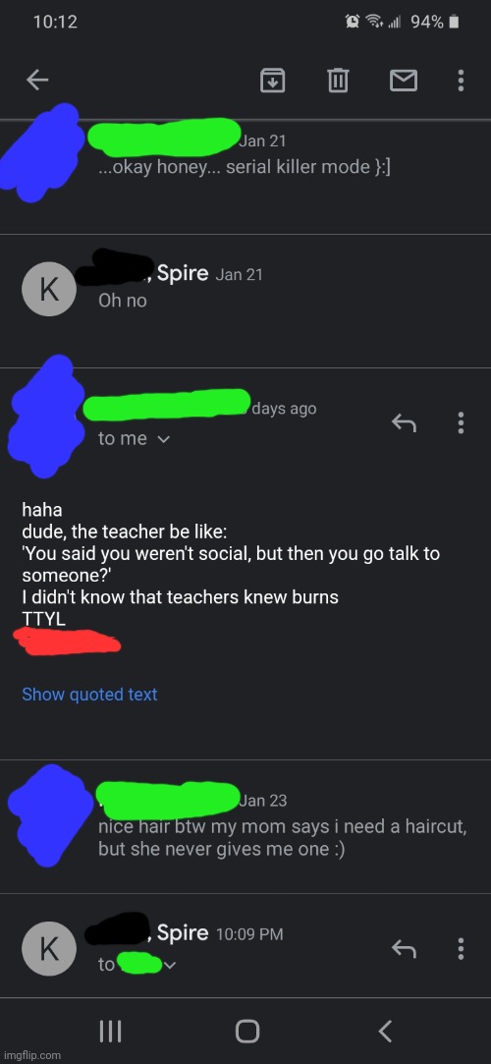Image resolution: width=491 pixels, height=1064 pixels.
Task: Reply to the 10:09 PM message
Action: coord(404,949)
